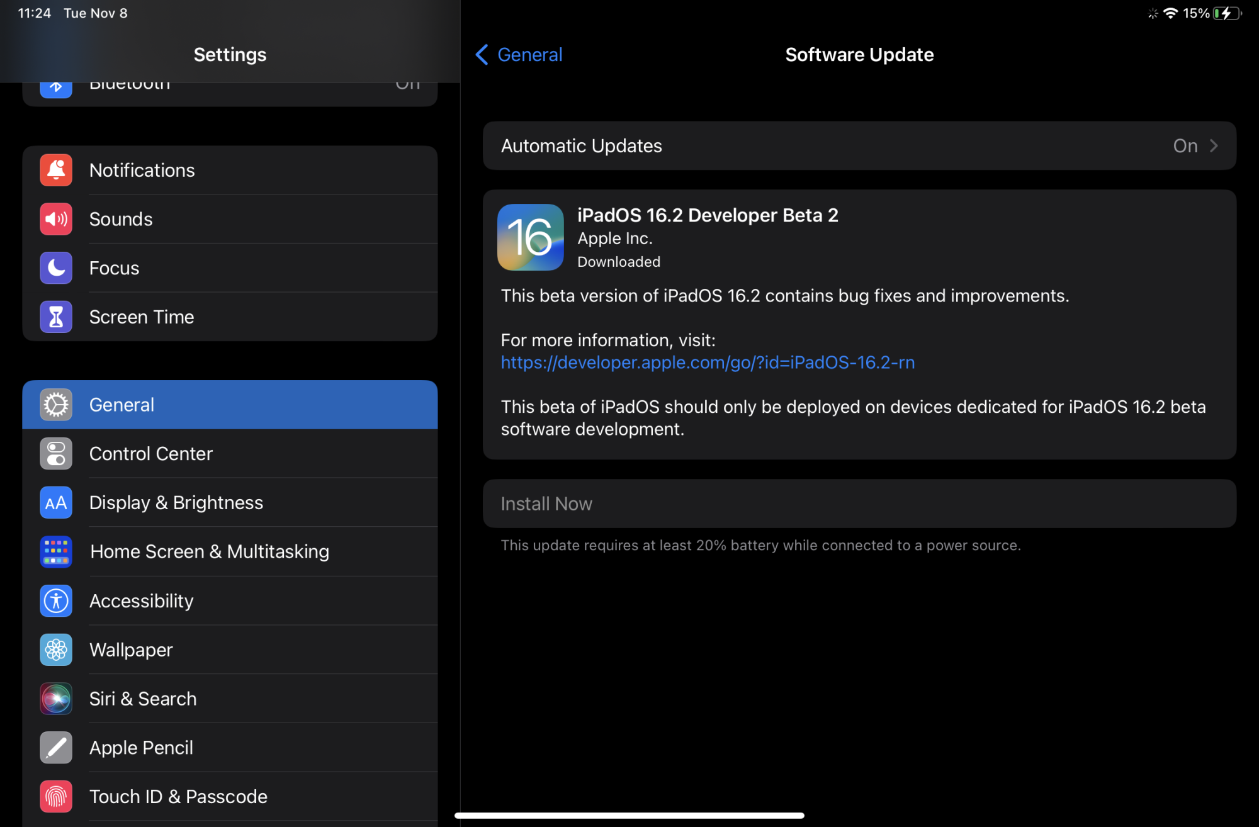Tap the Accessibility figure icon
The height and width of the screenshot is (827, 1259).
click(x=56, y=601)
